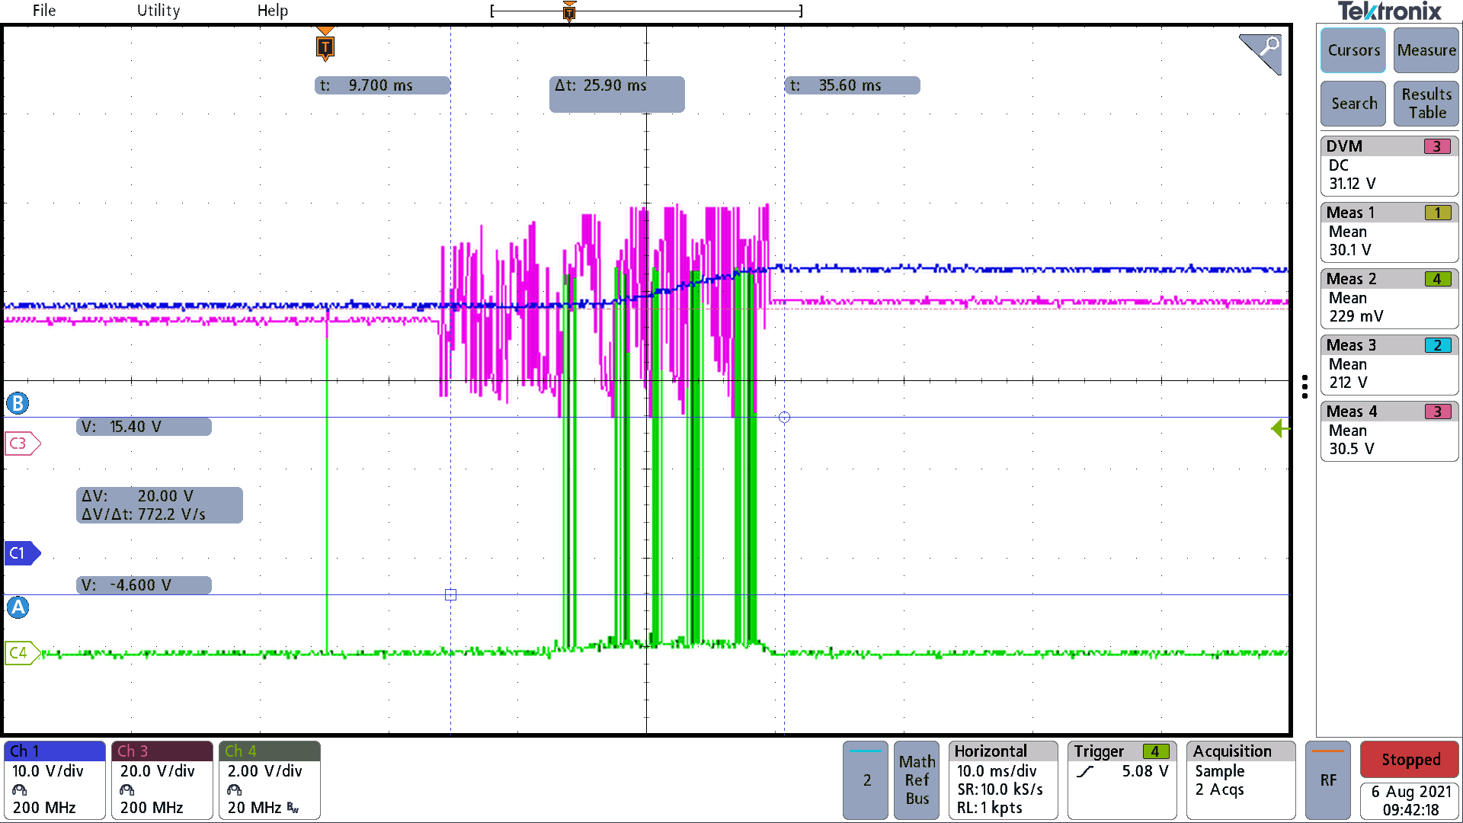
Task: Click the C4 channel ground marker
Action: click(21, 653)
